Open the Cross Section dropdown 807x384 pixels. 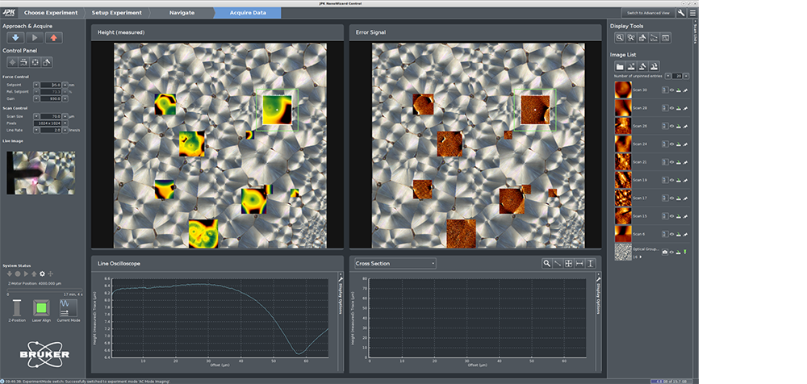tap(395, 263)
